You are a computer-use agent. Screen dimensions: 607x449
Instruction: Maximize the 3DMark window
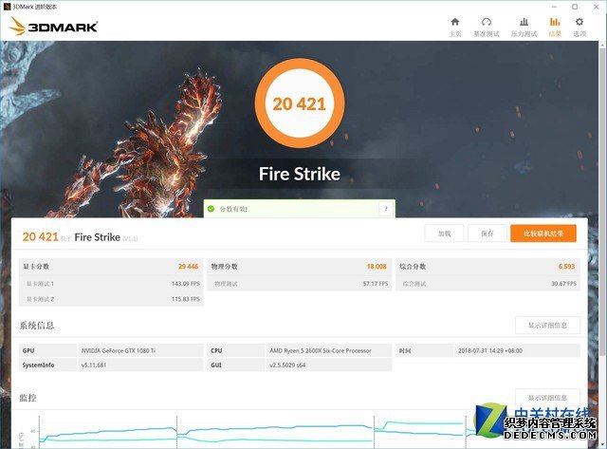575,7
